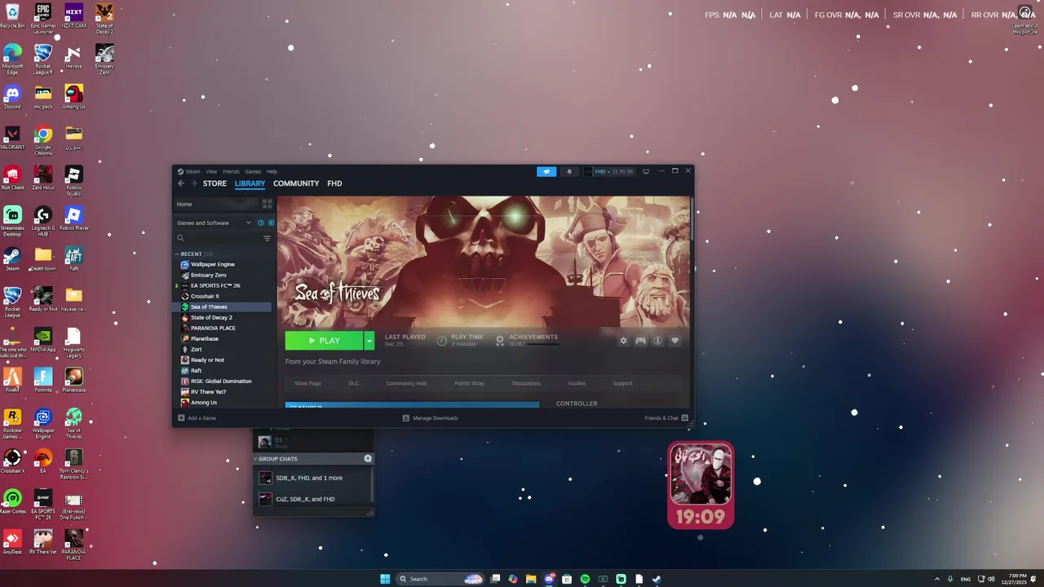Screen dimensions: 1044x587
Task: Open the FHD profile tab
Action: (334, 183)
